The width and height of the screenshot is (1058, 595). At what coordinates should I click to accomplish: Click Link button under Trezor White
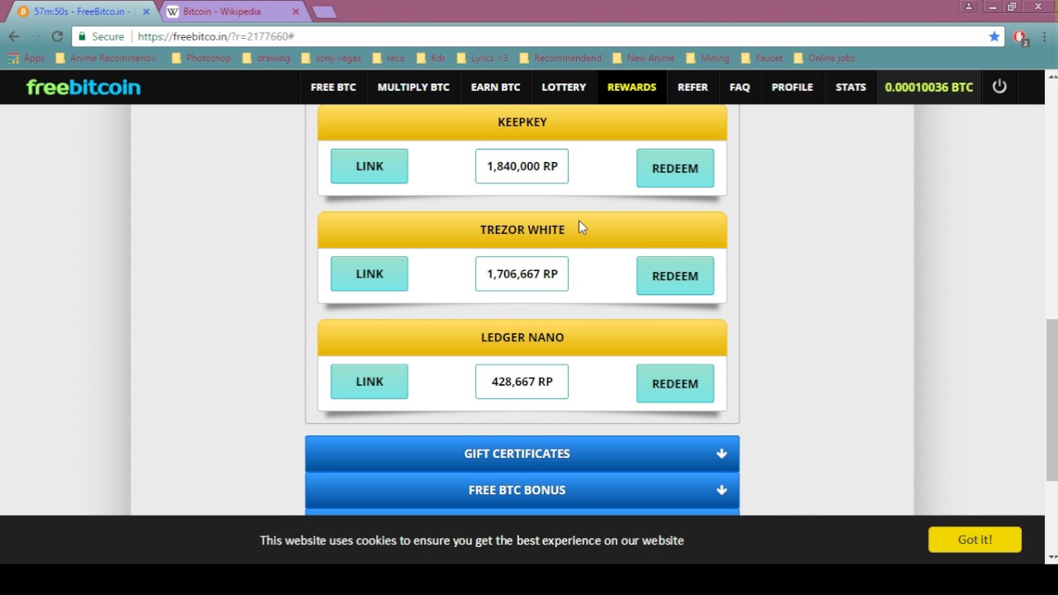(x=369, y=274)
